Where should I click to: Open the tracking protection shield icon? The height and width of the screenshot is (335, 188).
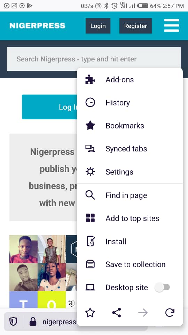coord(14,321)
